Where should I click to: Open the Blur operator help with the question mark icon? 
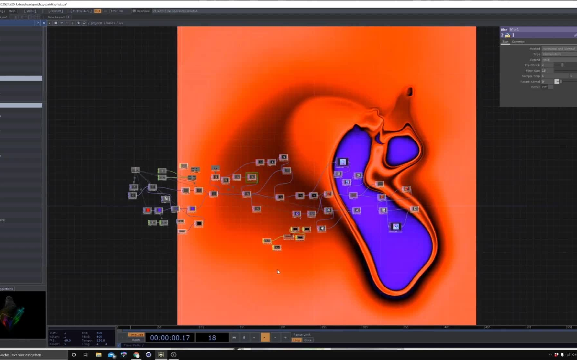click(502, 35)
